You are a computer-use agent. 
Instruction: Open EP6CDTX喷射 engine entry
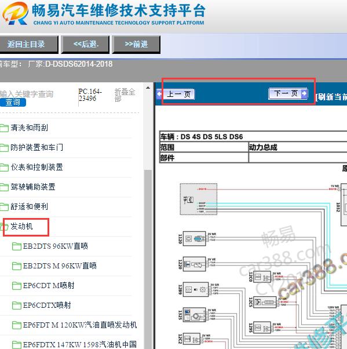(x=47, y=305)
